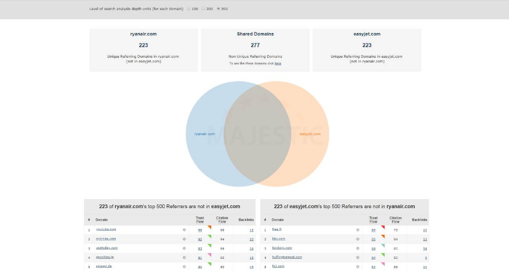Image resolution: width=509 pixels, height=271 pixels.
Task: Open the gear icon beside spiegel.de
Action: tap(184, 267)
